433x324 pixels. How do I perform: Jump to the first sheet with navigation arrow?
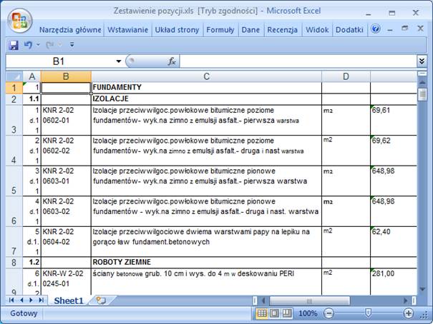click(x=11, y=300)
